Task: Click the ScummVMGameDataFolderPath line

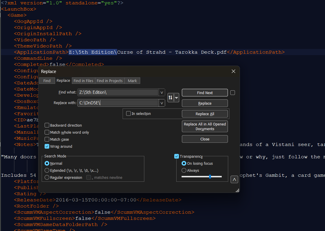Action: tap(60, 225)
